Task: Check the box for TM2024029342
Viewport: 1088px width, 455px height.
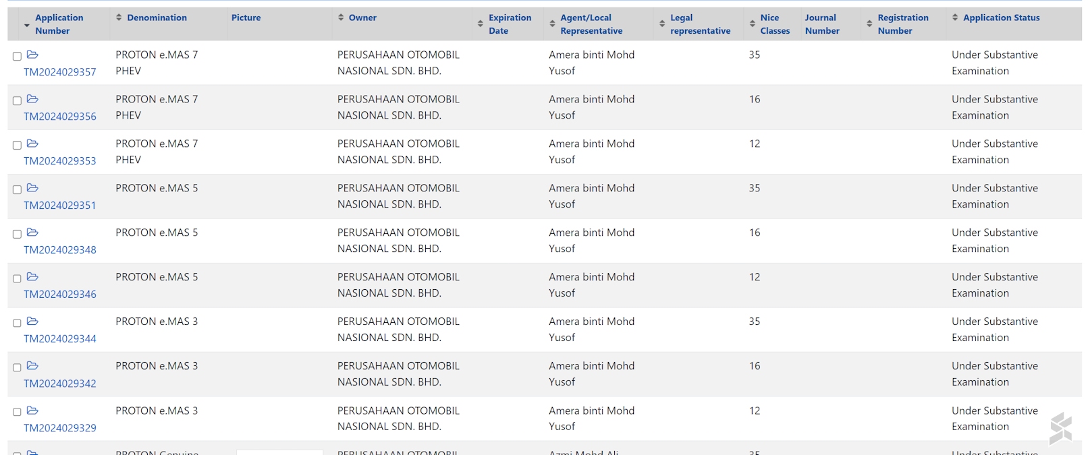Action: pyautogui.click(x=17, y=368)
